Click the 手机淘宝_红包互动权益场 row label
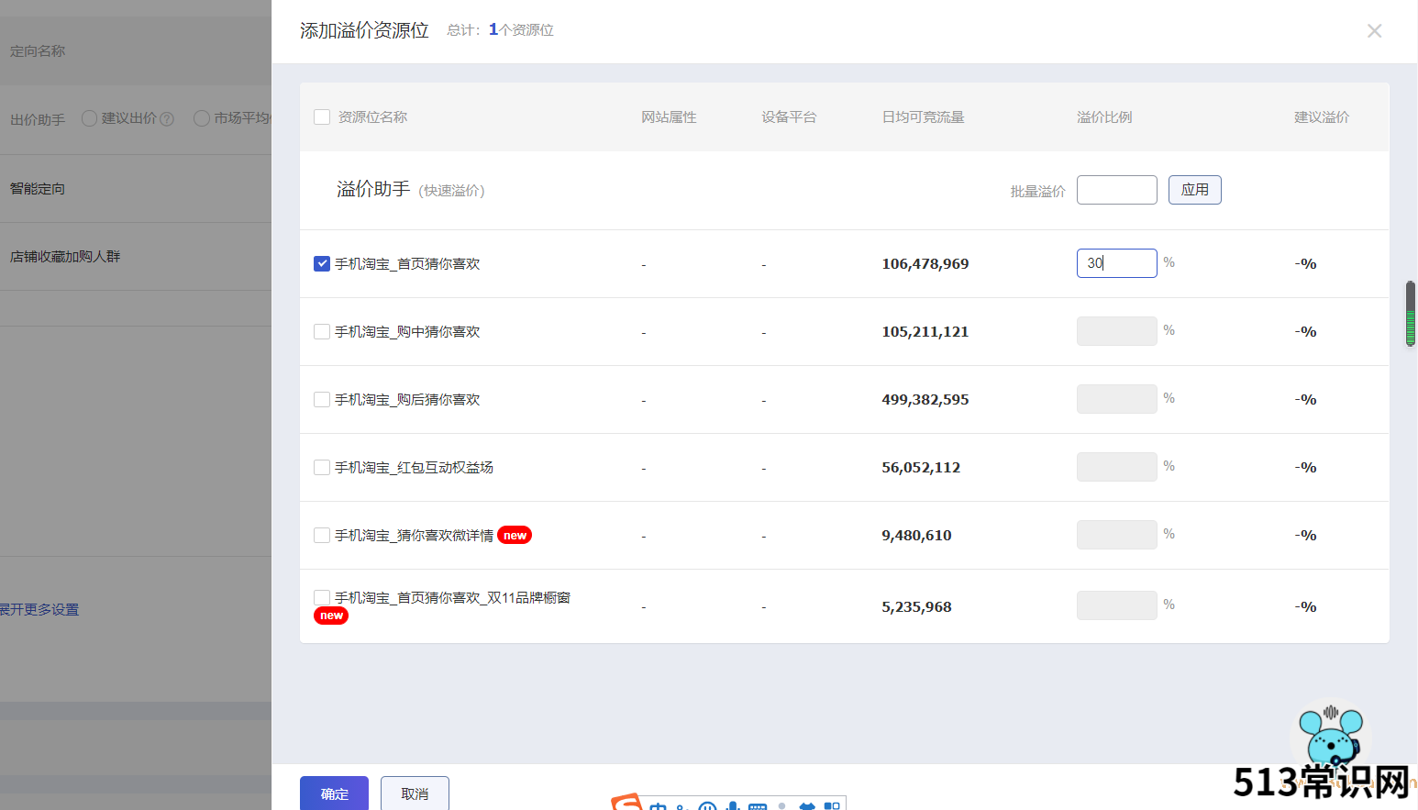The image size is (1418, 810). (414, 468)
